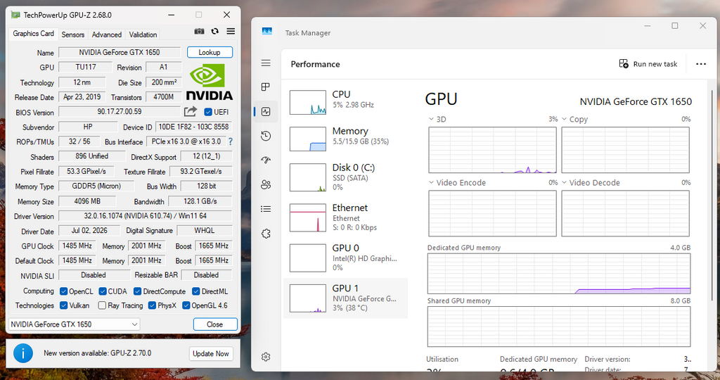Switch to the Advanced tab

[x=107, y=34]
